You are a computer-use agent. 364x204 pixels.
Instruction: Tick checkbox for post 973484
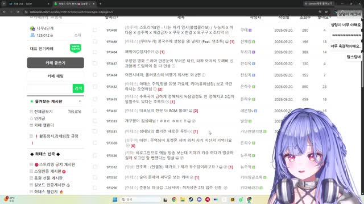click(x=95, y=52)
